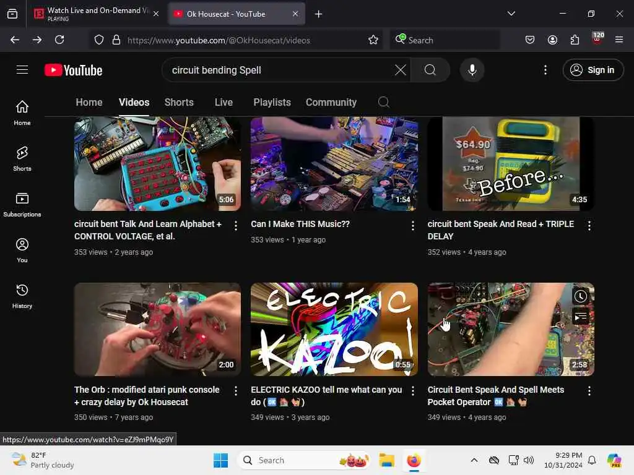634x475 pixels.
Task: Go back with the browser back arrow
Action: pyautogui.click(x=15, y=40)
